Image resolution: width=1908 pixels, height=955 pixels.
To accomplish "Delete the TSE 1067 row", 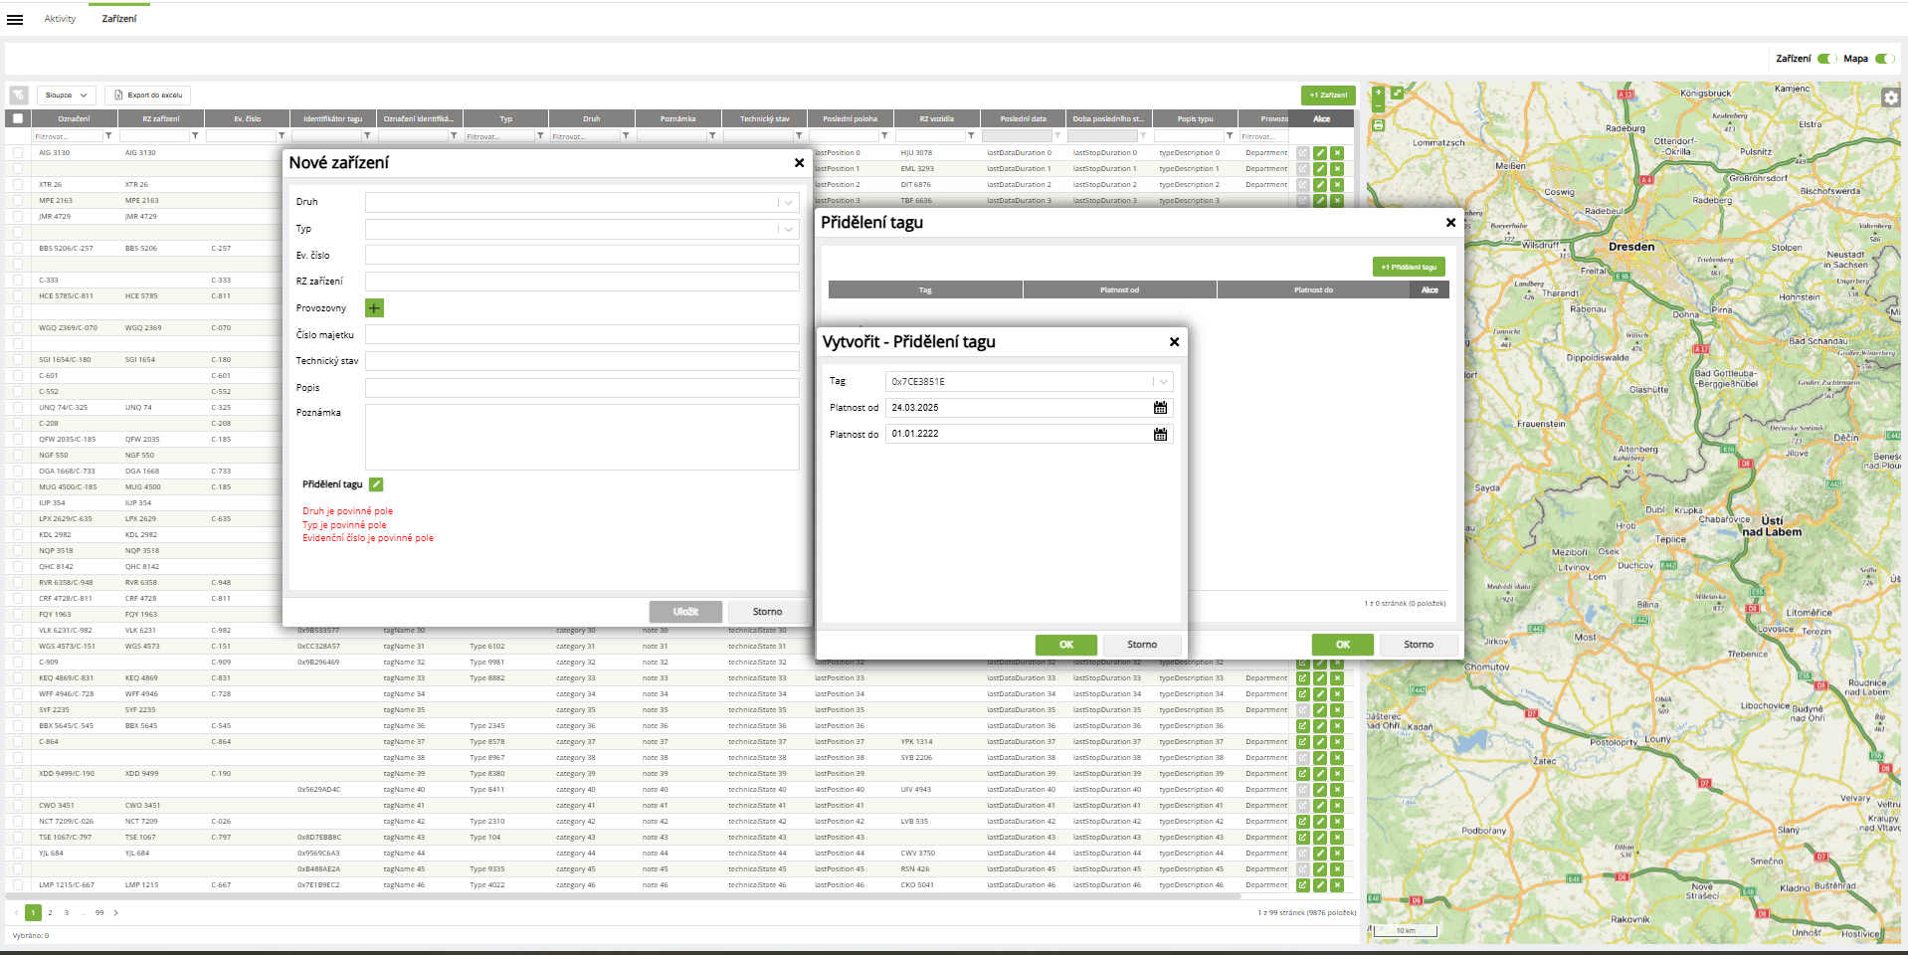I will (x=1337, y=838).
